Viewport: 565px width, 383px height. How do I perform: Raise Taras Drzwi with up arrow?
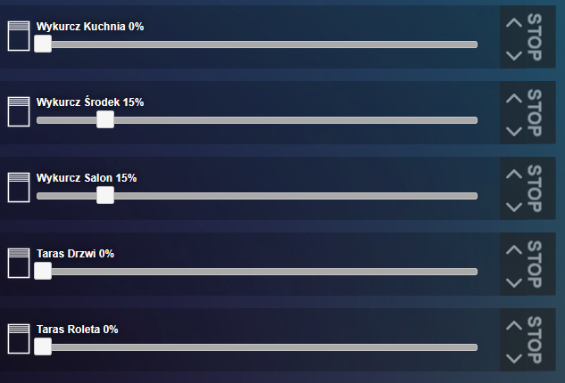pyautogui.click(x=514, y=249)
